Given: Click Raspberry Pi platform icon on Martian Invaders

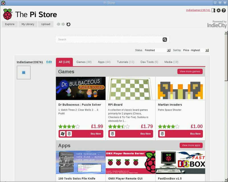Looking at the screenshot, I should (162, 134).
